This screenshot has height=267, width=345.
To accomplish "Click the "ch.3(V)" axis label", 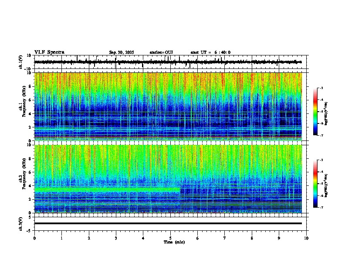I will tap(21, 224).
